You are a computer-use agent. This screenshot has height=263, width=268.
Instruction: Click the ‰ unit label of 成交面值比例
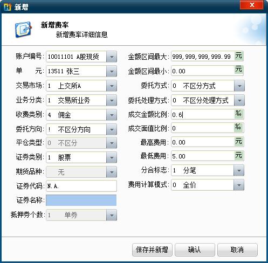pos(239,127)
